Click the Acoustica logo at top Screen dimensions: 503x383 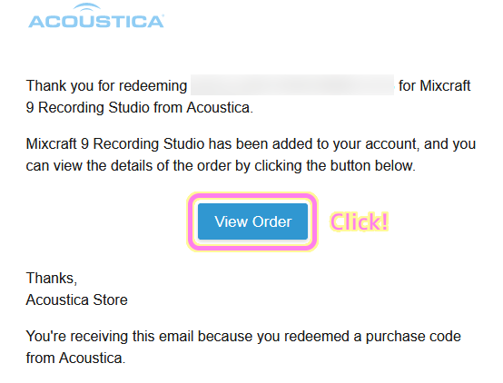(96, 15)
